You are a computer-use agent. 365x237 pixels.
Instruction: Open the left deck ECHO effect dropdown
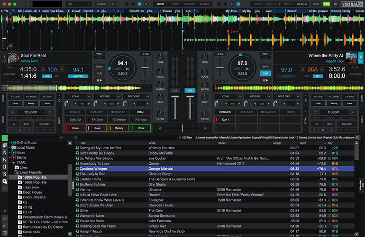(x=89, y=96)
